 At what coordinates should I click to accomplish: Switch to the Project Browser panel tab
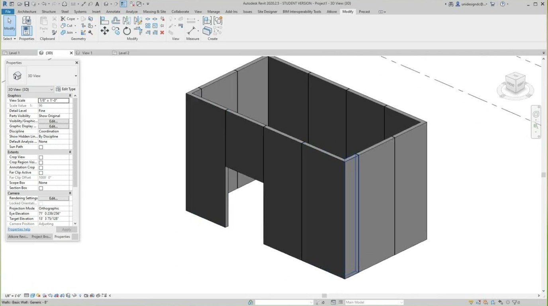[41, 237]
